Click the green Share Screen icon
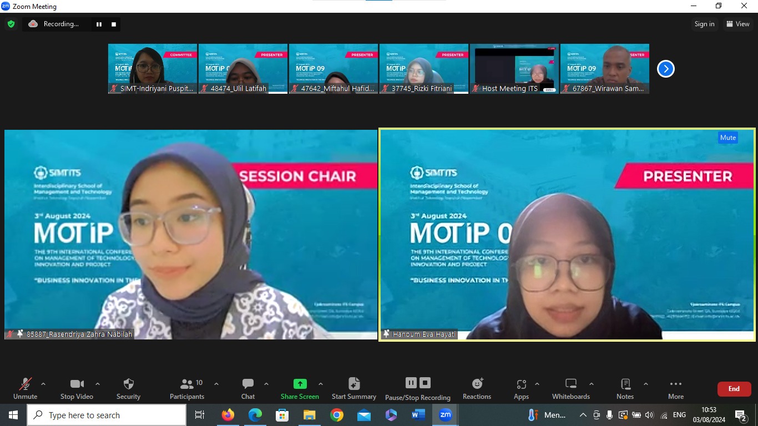The height and width of the screenshot is (426, 758). [x=300, y=384]
